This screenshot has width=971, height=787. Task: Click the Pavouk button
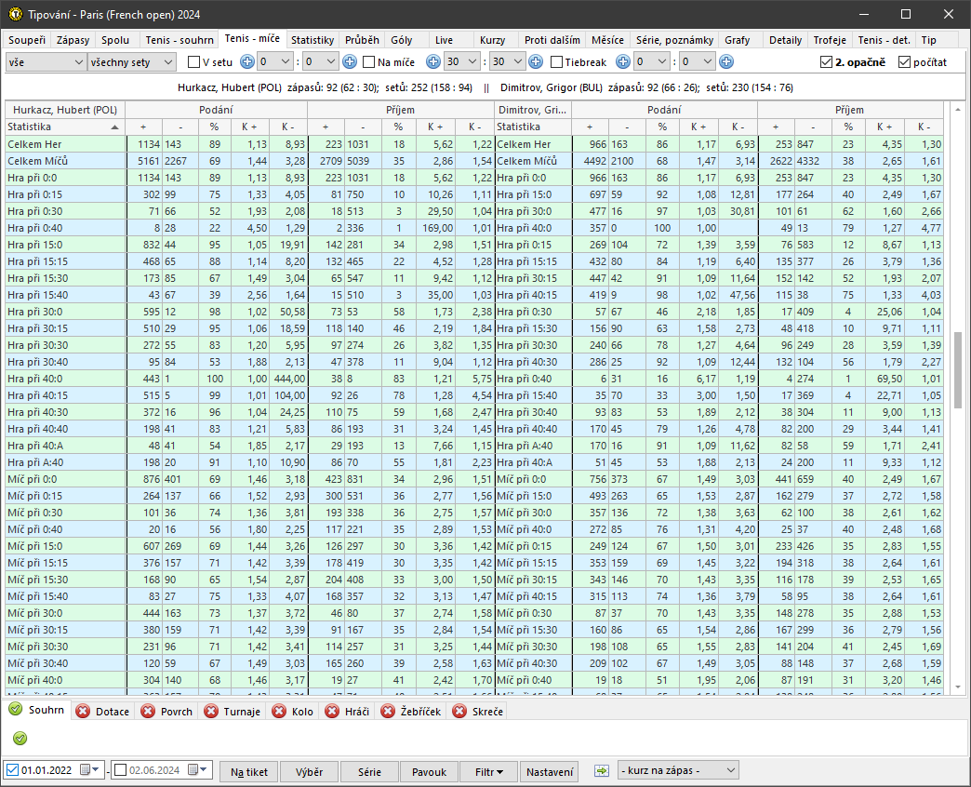click(429, 771)
